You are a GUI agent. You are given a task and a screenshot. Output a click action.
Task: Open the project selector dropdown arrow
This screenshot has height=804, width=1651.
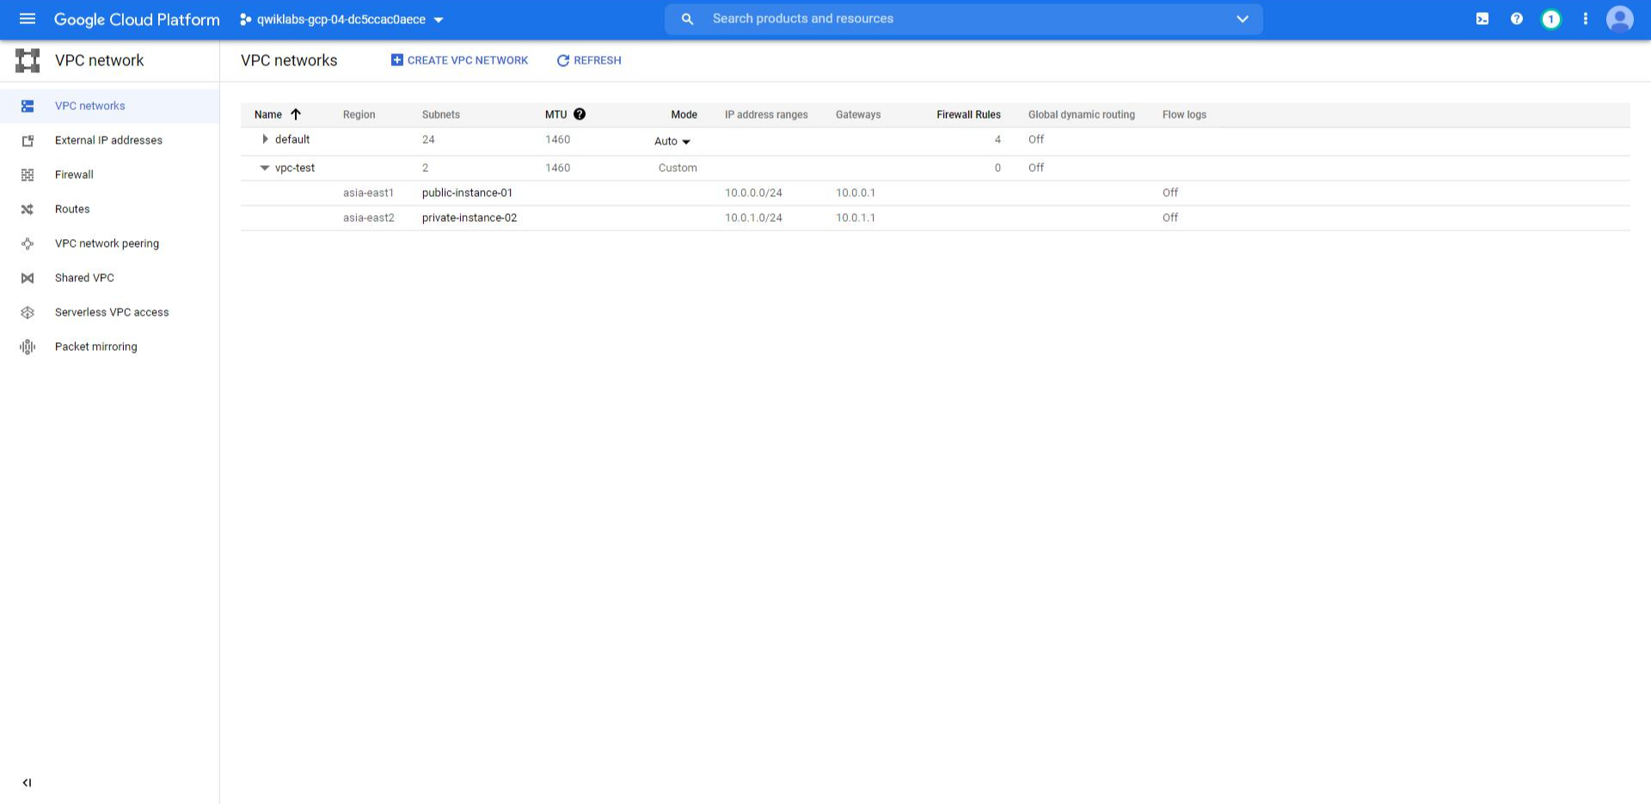pyautogui.click(x=439, y=20)
